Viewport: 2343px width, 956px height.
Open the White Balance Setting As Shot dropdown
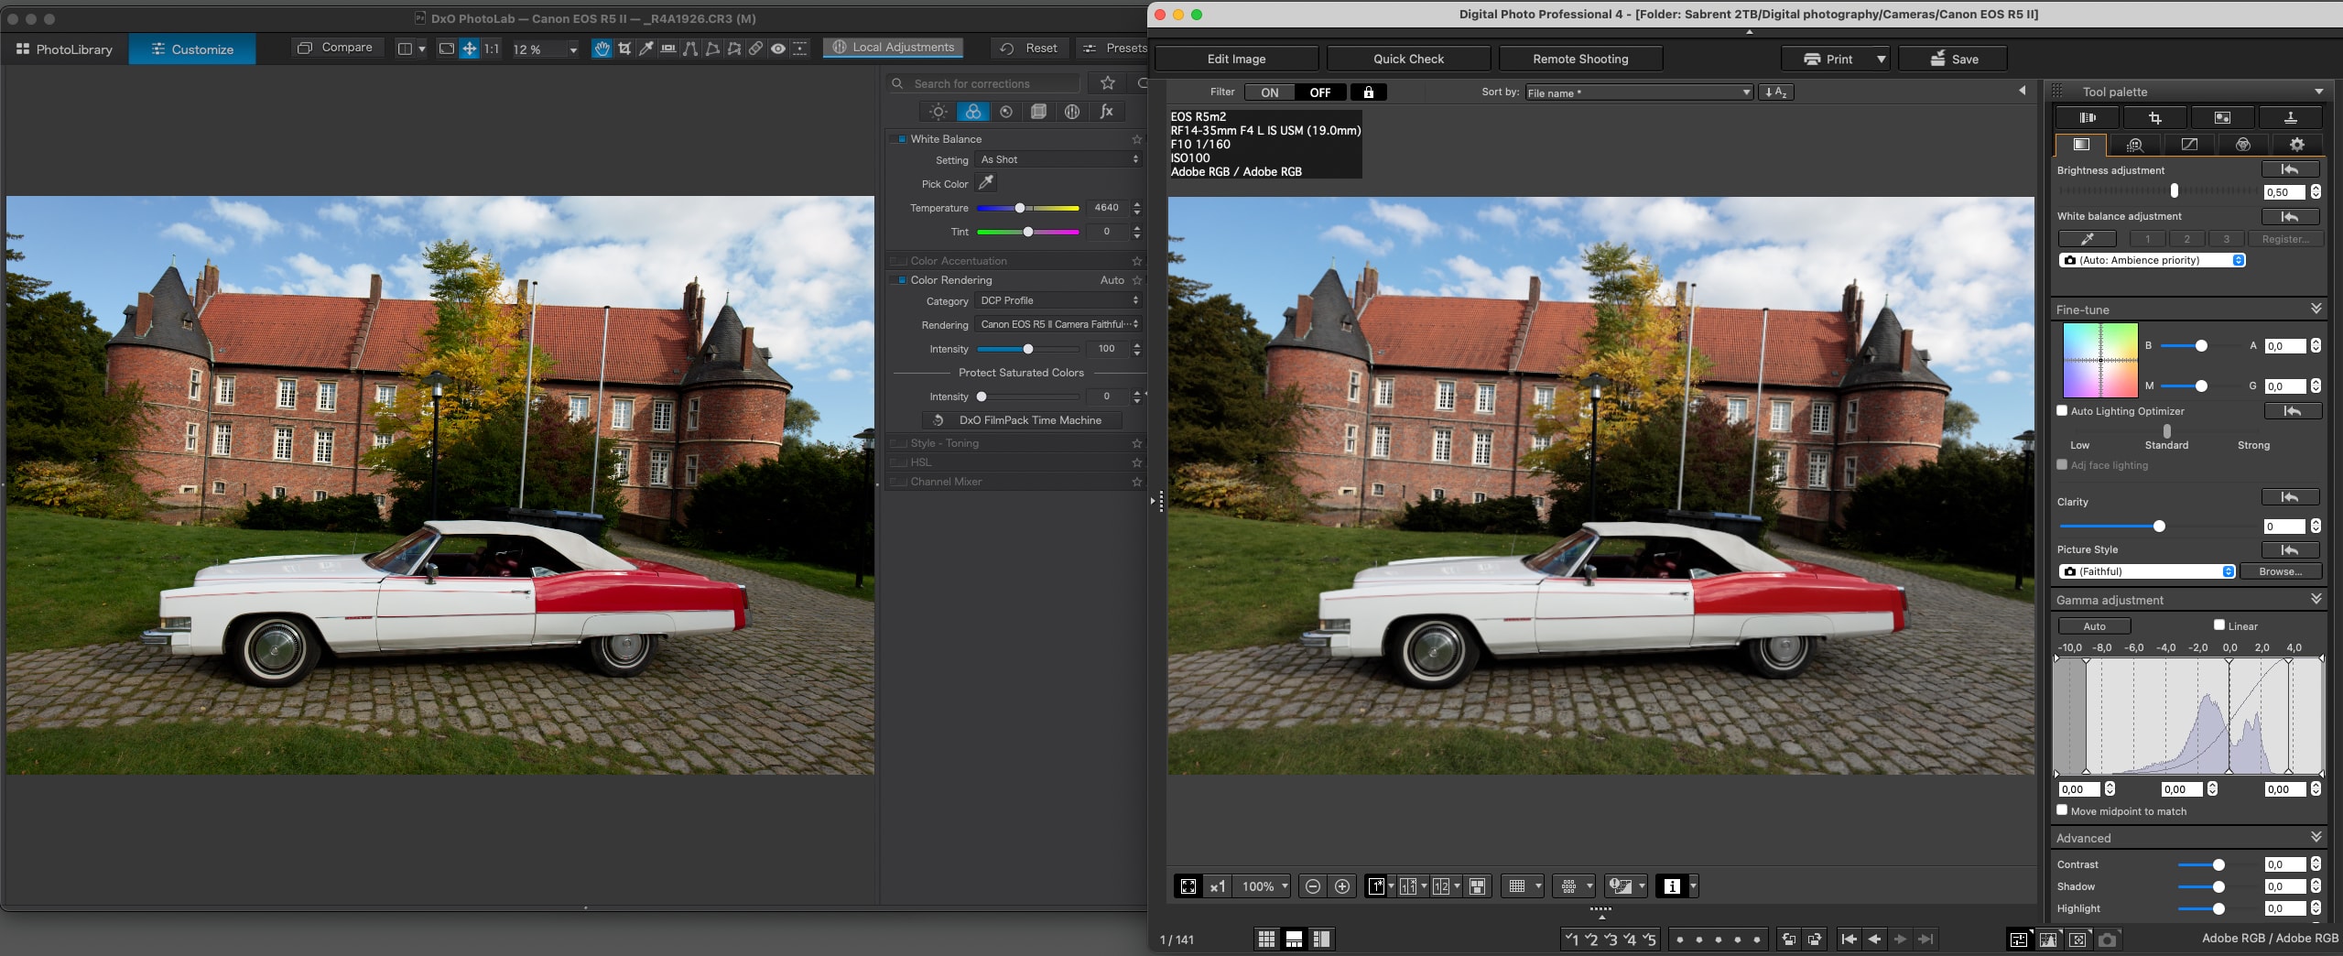tap(1058, 159)
